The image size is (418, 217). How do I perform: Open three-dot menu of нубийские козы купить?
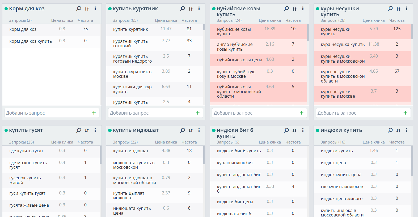tap(303, 8)
